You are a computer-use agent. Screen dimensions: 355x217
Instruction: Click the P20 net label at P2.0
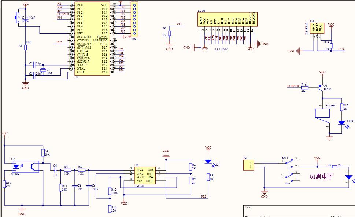(x=121, y=70)
